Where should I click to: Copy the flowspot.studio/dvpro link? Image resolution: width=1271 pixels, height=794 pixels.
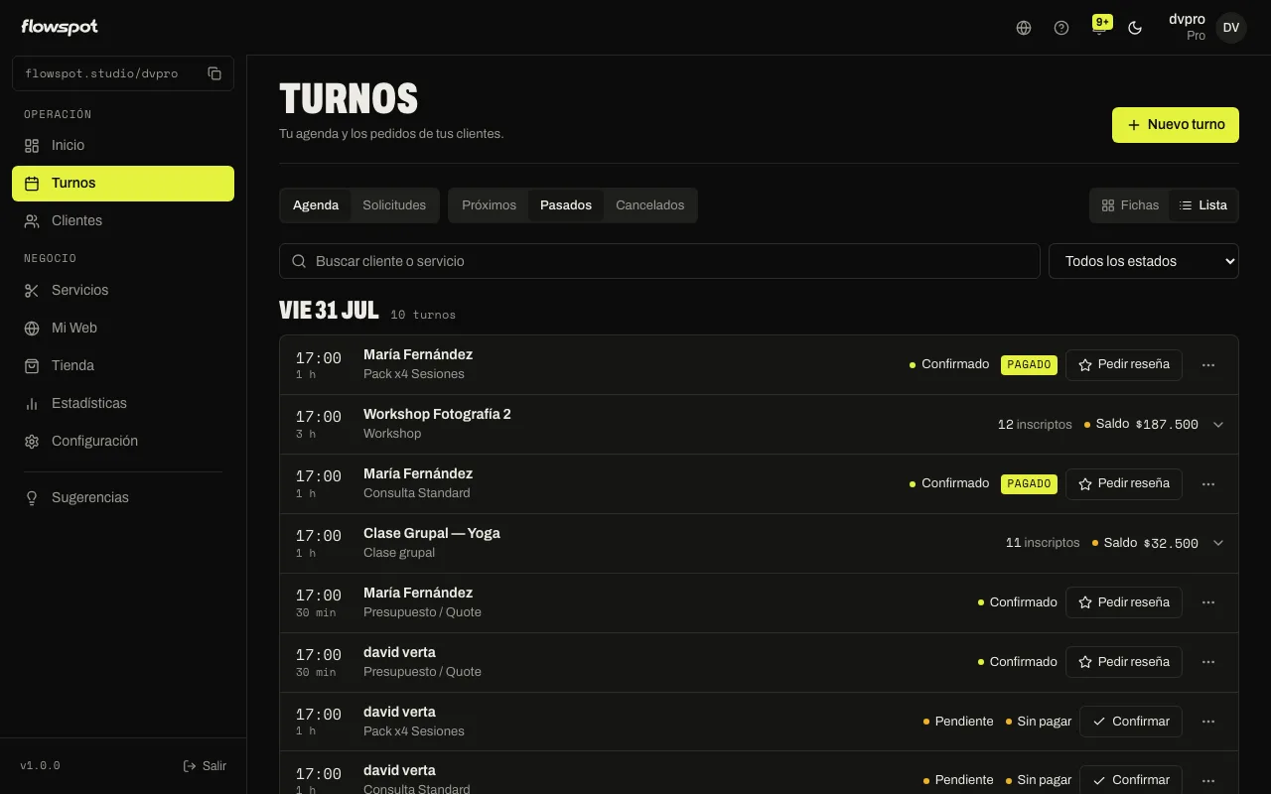tap(214, 73)
